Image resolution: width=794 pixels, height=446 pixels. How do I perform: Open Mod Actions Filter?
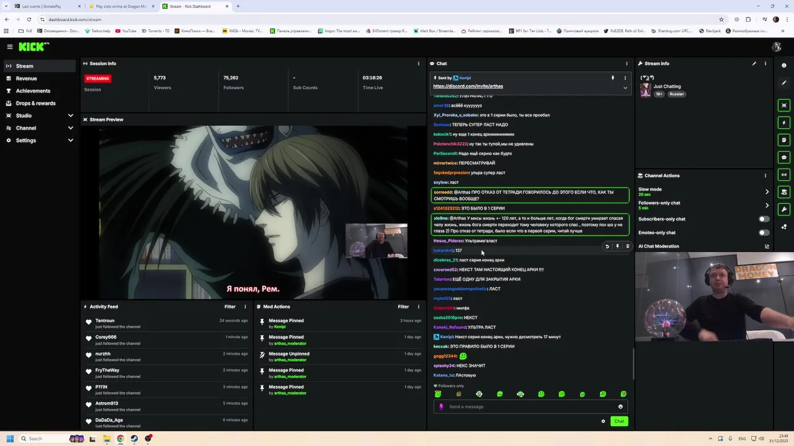click(x=403, y=307)
